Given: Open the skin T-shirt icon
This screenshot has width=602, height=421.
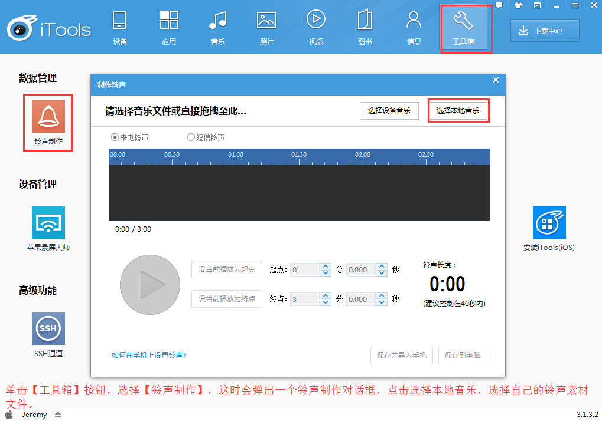Looking at the screenshot, I should [x=518, y=5].
